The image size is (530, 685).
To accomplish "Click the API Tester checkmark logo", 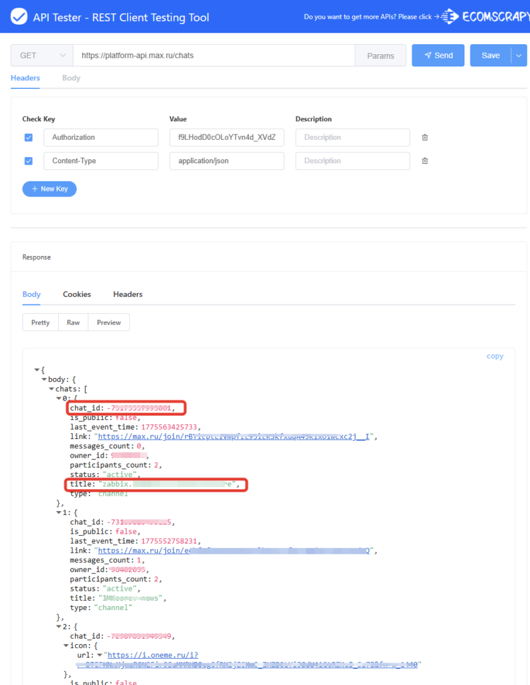I will click(19, 17).
